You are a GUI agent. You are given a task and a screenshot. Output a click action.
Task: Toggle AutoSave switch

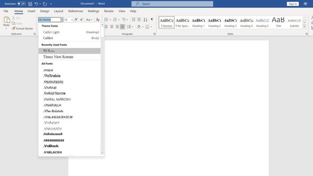21,4
